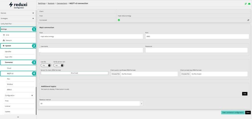Click the Settings breadcrumb link

click(x=42, y=3)
